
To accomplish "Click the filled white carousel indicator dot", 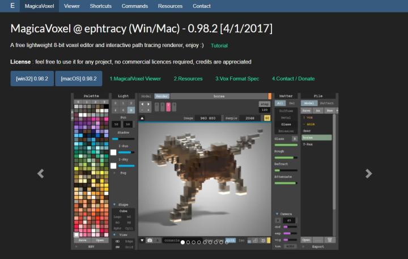I will coord(182,243).
